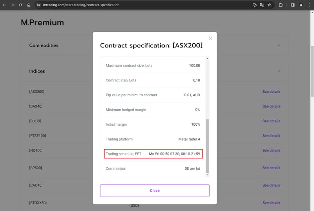Click Trading platform label

[x=119, y=139]
